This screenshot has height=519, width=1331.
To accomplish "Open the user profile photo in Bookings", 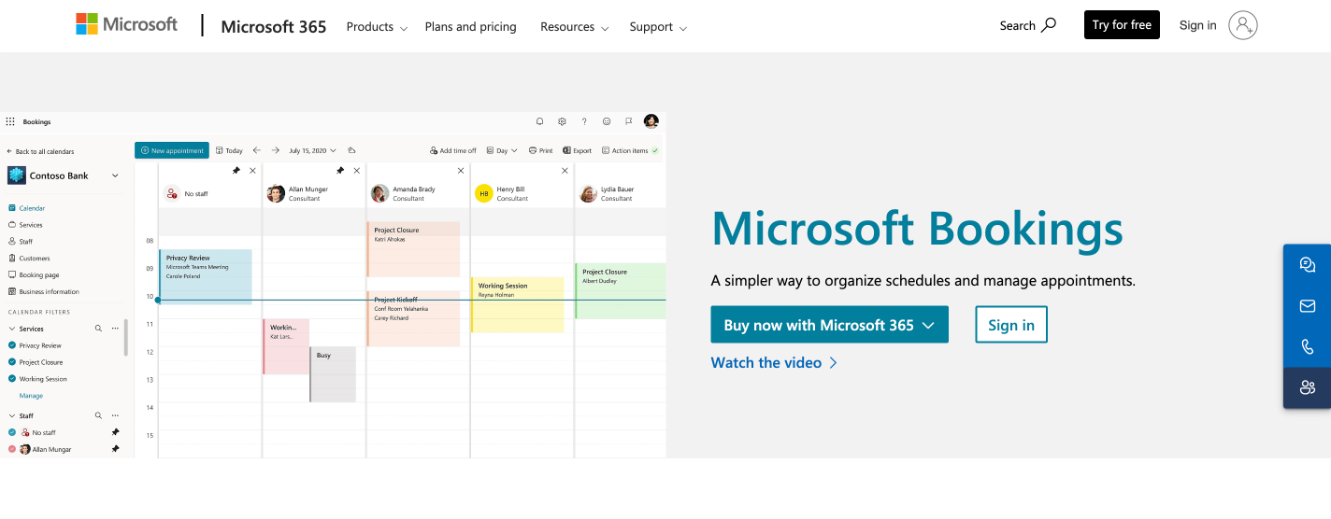I will coord(651,121).
